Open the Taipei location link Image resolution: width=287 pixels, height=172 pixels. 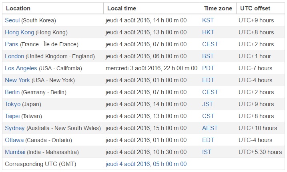tap(12, 116)
